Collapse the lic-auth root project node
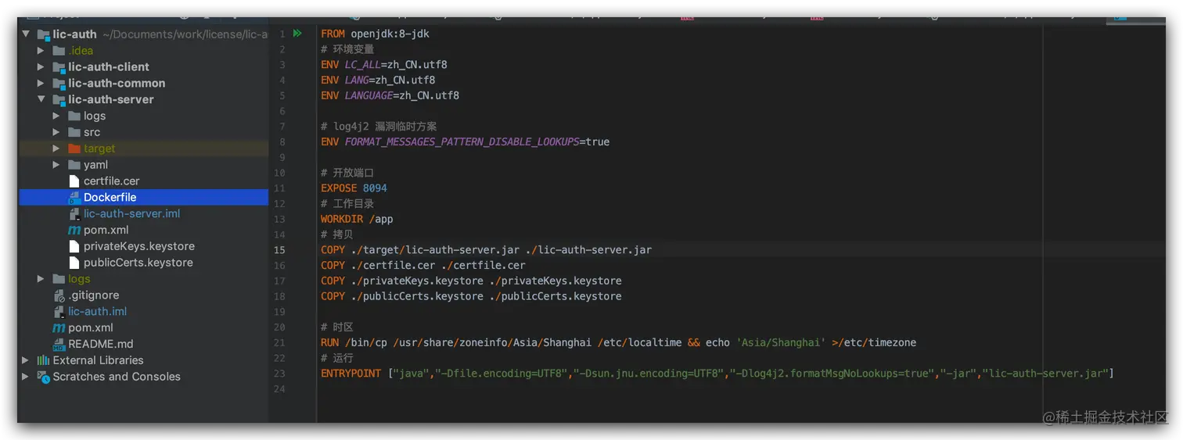Screen dimensions: 1183x440 (x=25, y=34)
